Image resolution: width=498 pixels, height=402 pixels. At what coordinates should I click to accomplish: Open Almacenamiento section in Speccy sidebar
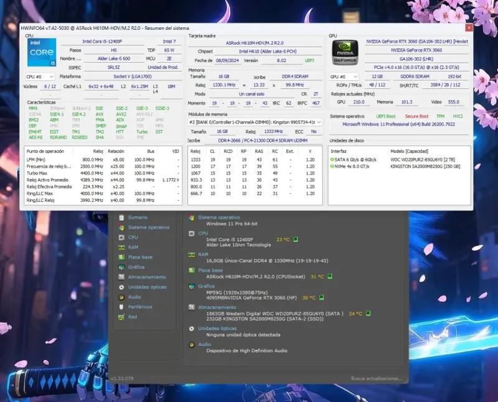tap(147, 277)
